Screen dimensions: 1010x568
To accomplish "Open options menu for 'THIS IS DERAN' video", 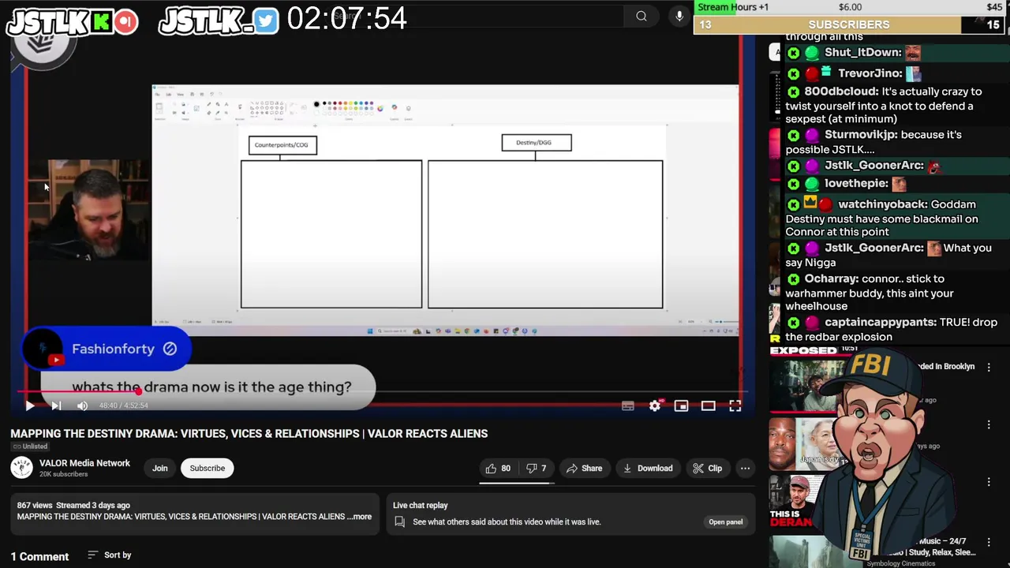I will (x=989, y=483).
